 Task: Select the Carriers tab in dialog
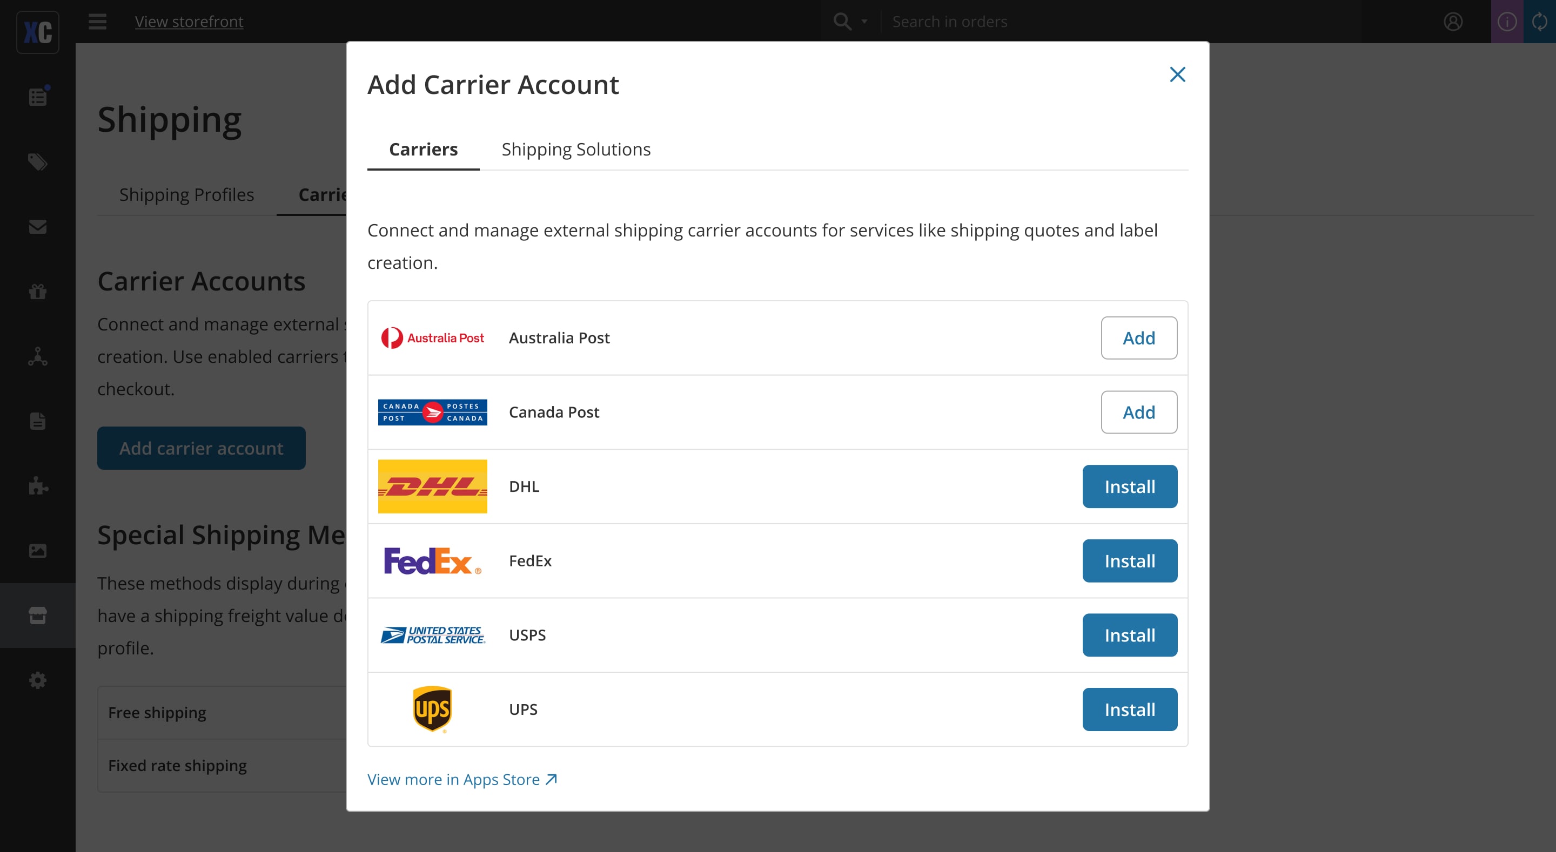point(423,149)
